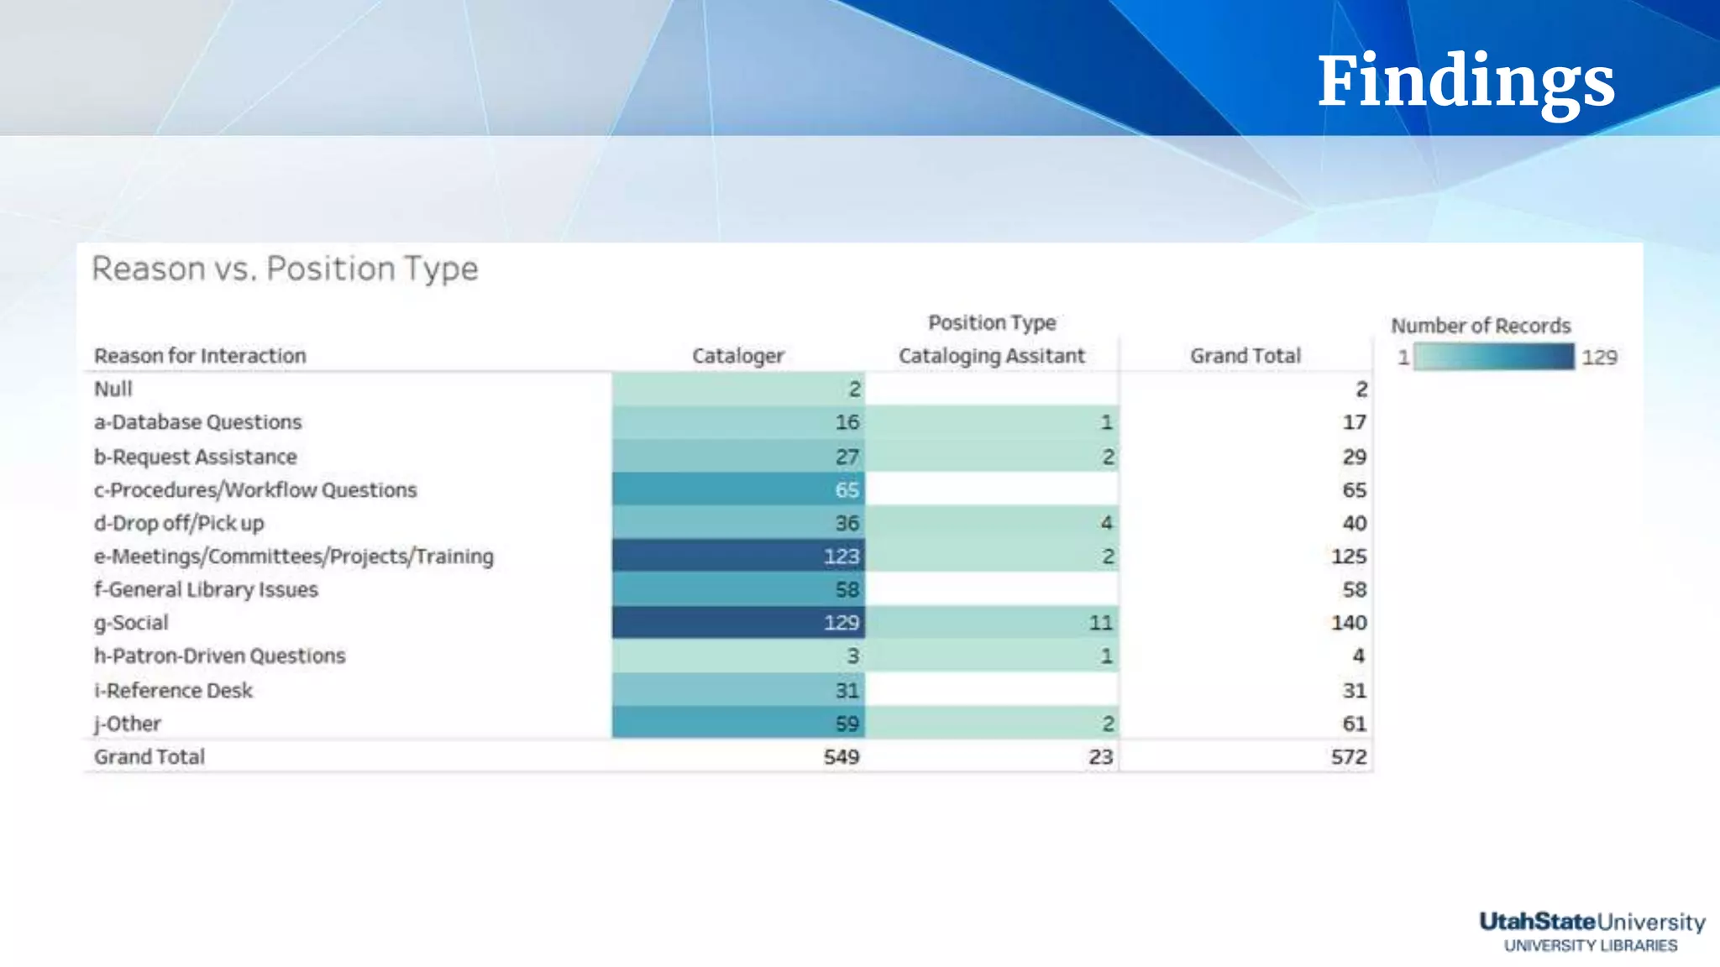Click the Number of Records color legend
The height and width of the screenshot is (967, 1720).
[1493, 357]
